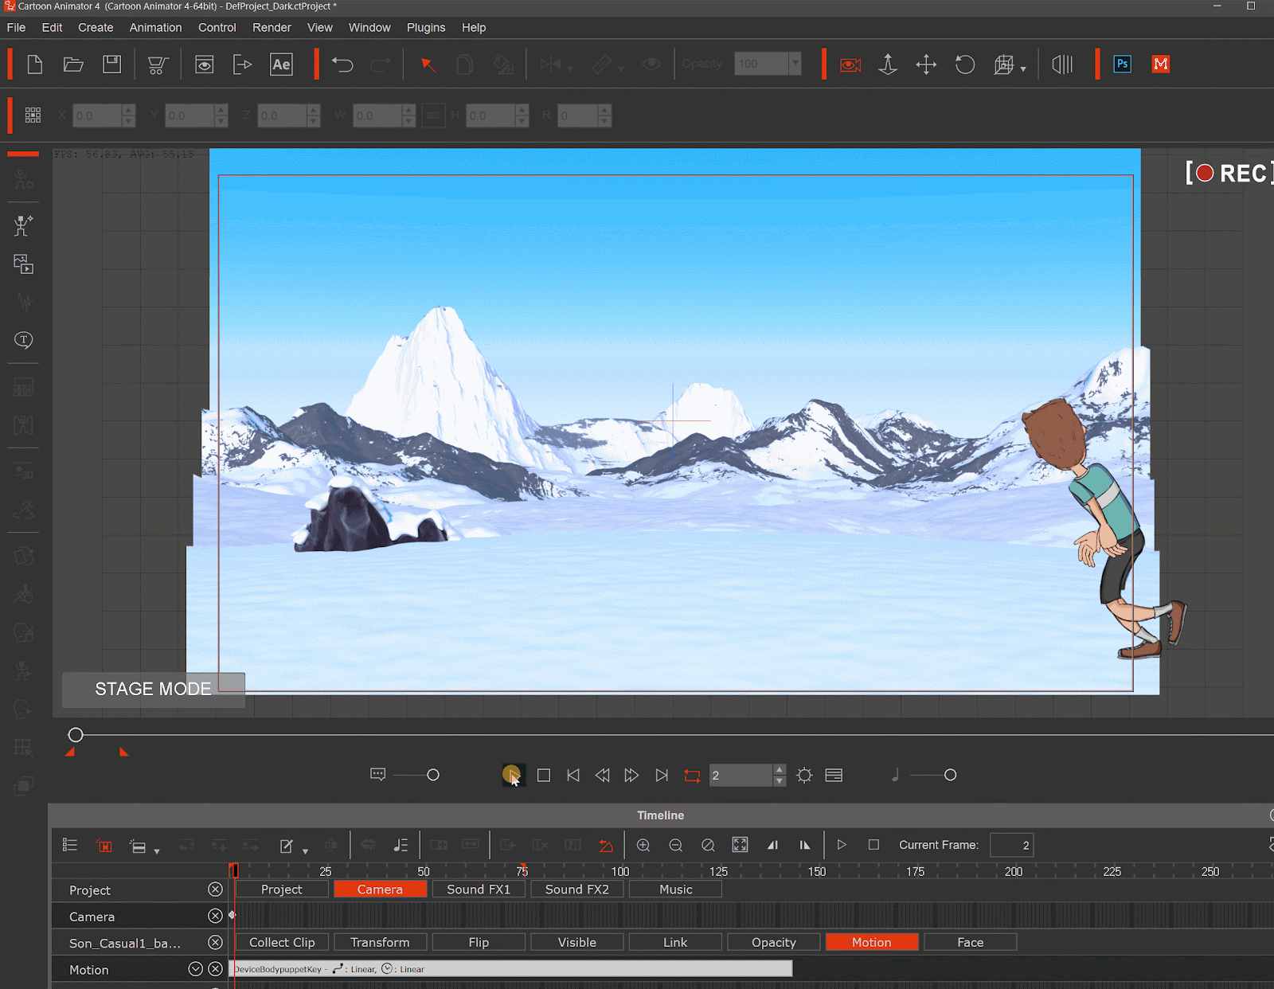Open the dropdown next to the edit clip icon

305,849
